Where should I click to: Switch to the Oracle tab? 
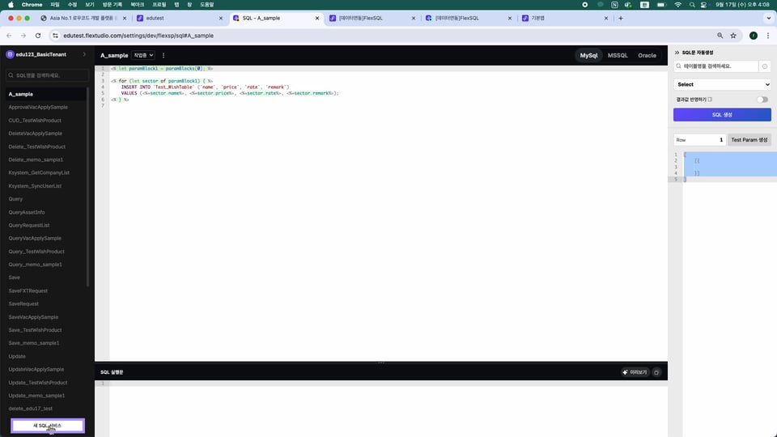[x=647, y=56]
